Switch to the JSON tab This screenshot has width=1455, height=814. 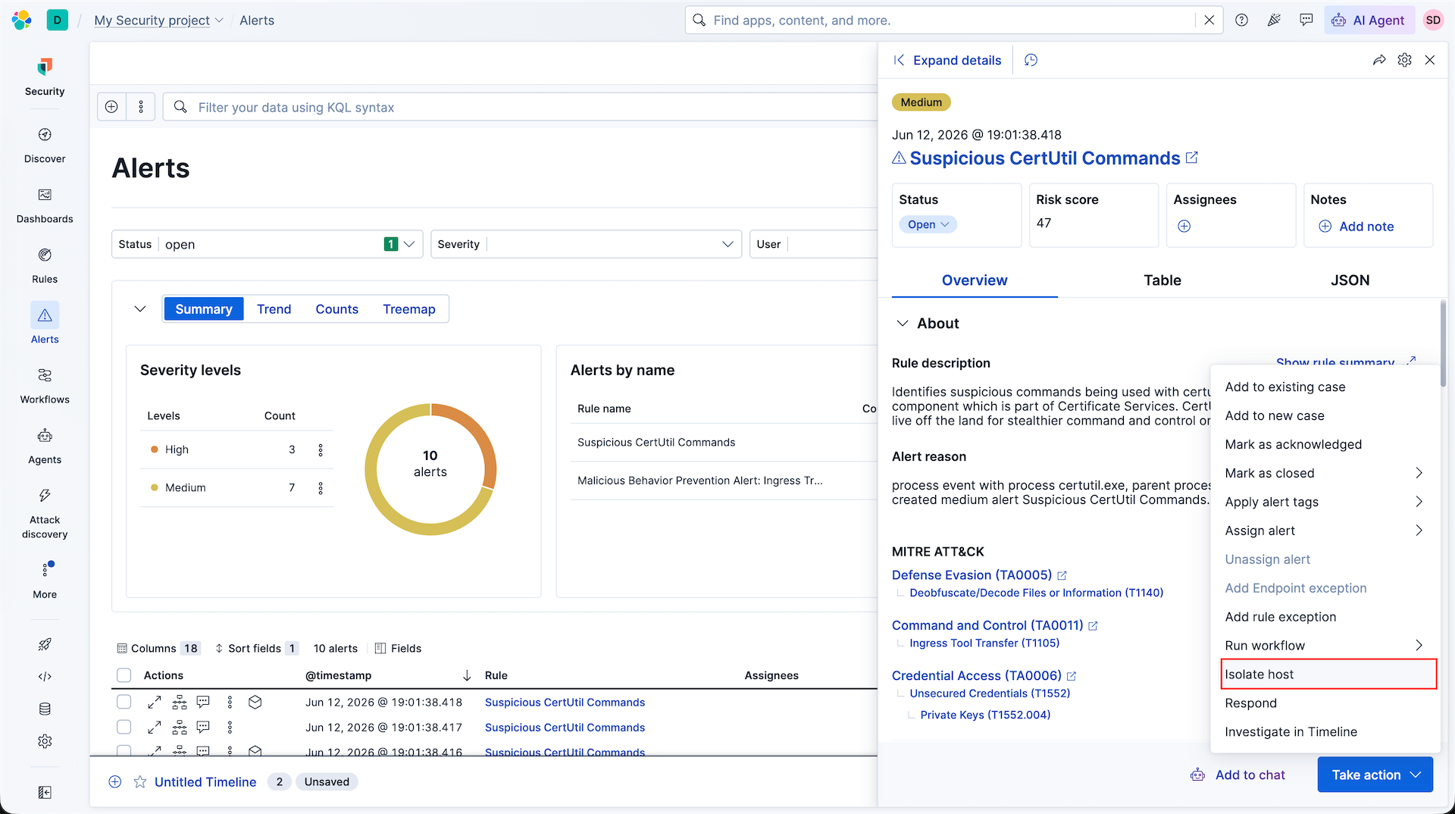[x=1350, y=280]
